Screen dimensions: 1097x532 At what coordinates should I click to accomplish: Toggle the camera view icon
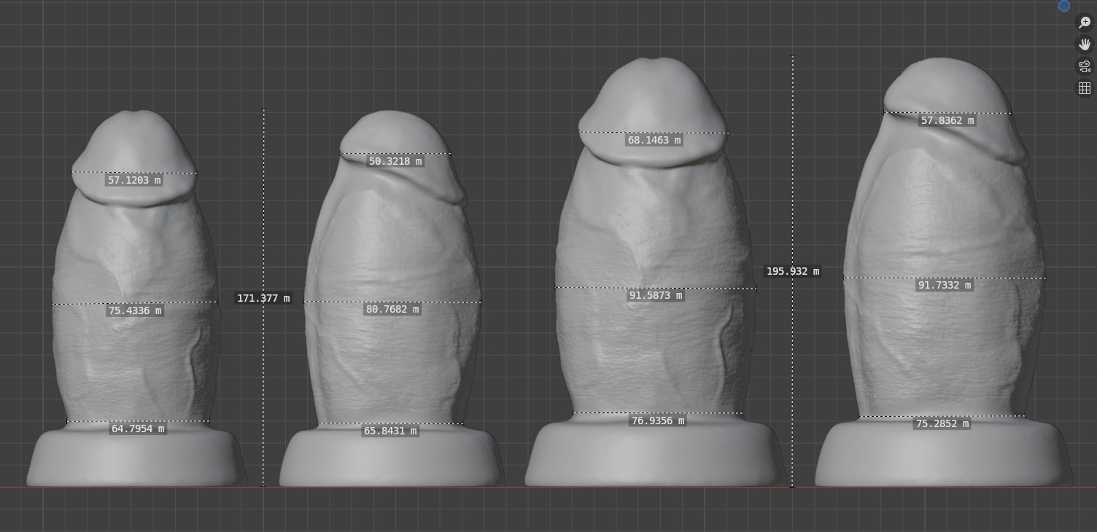click(1084, 66)
